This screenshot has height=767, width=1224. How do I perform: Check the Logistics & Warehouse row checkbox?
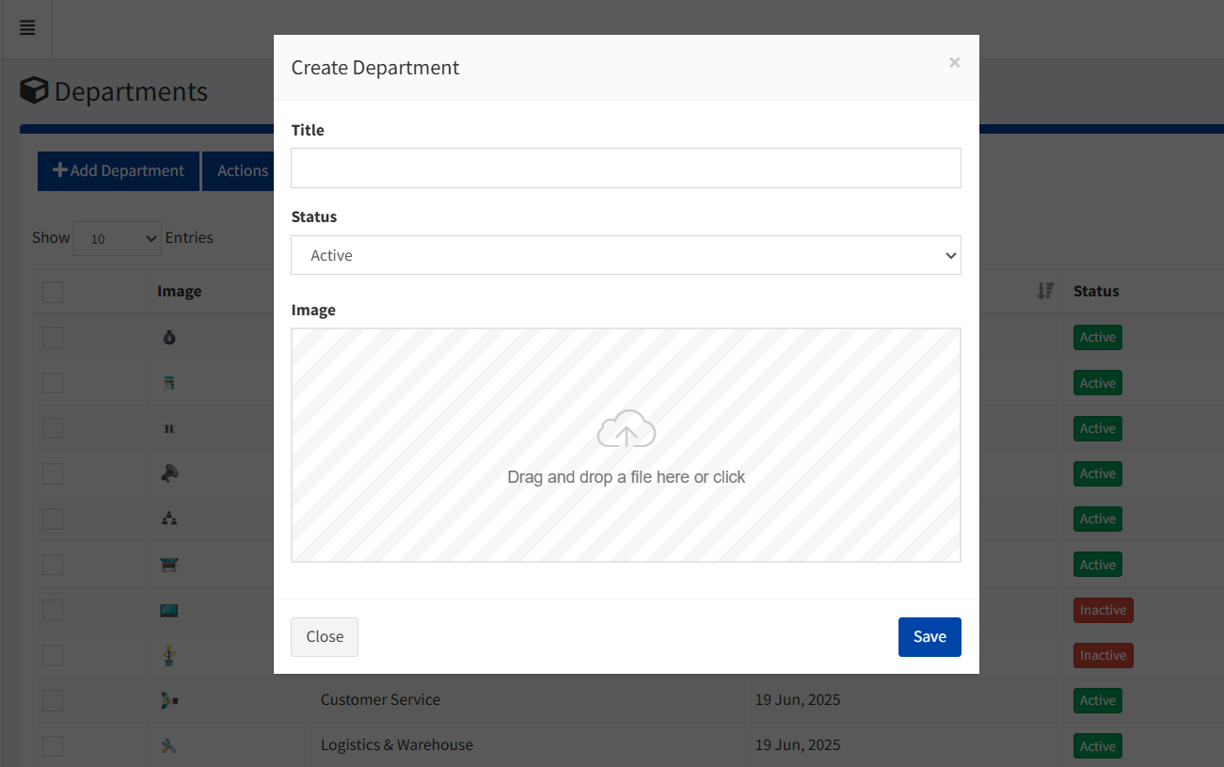click(52, 745)
